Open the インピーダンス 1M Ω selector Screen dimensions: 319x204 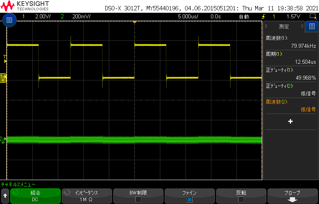point(87,196)
